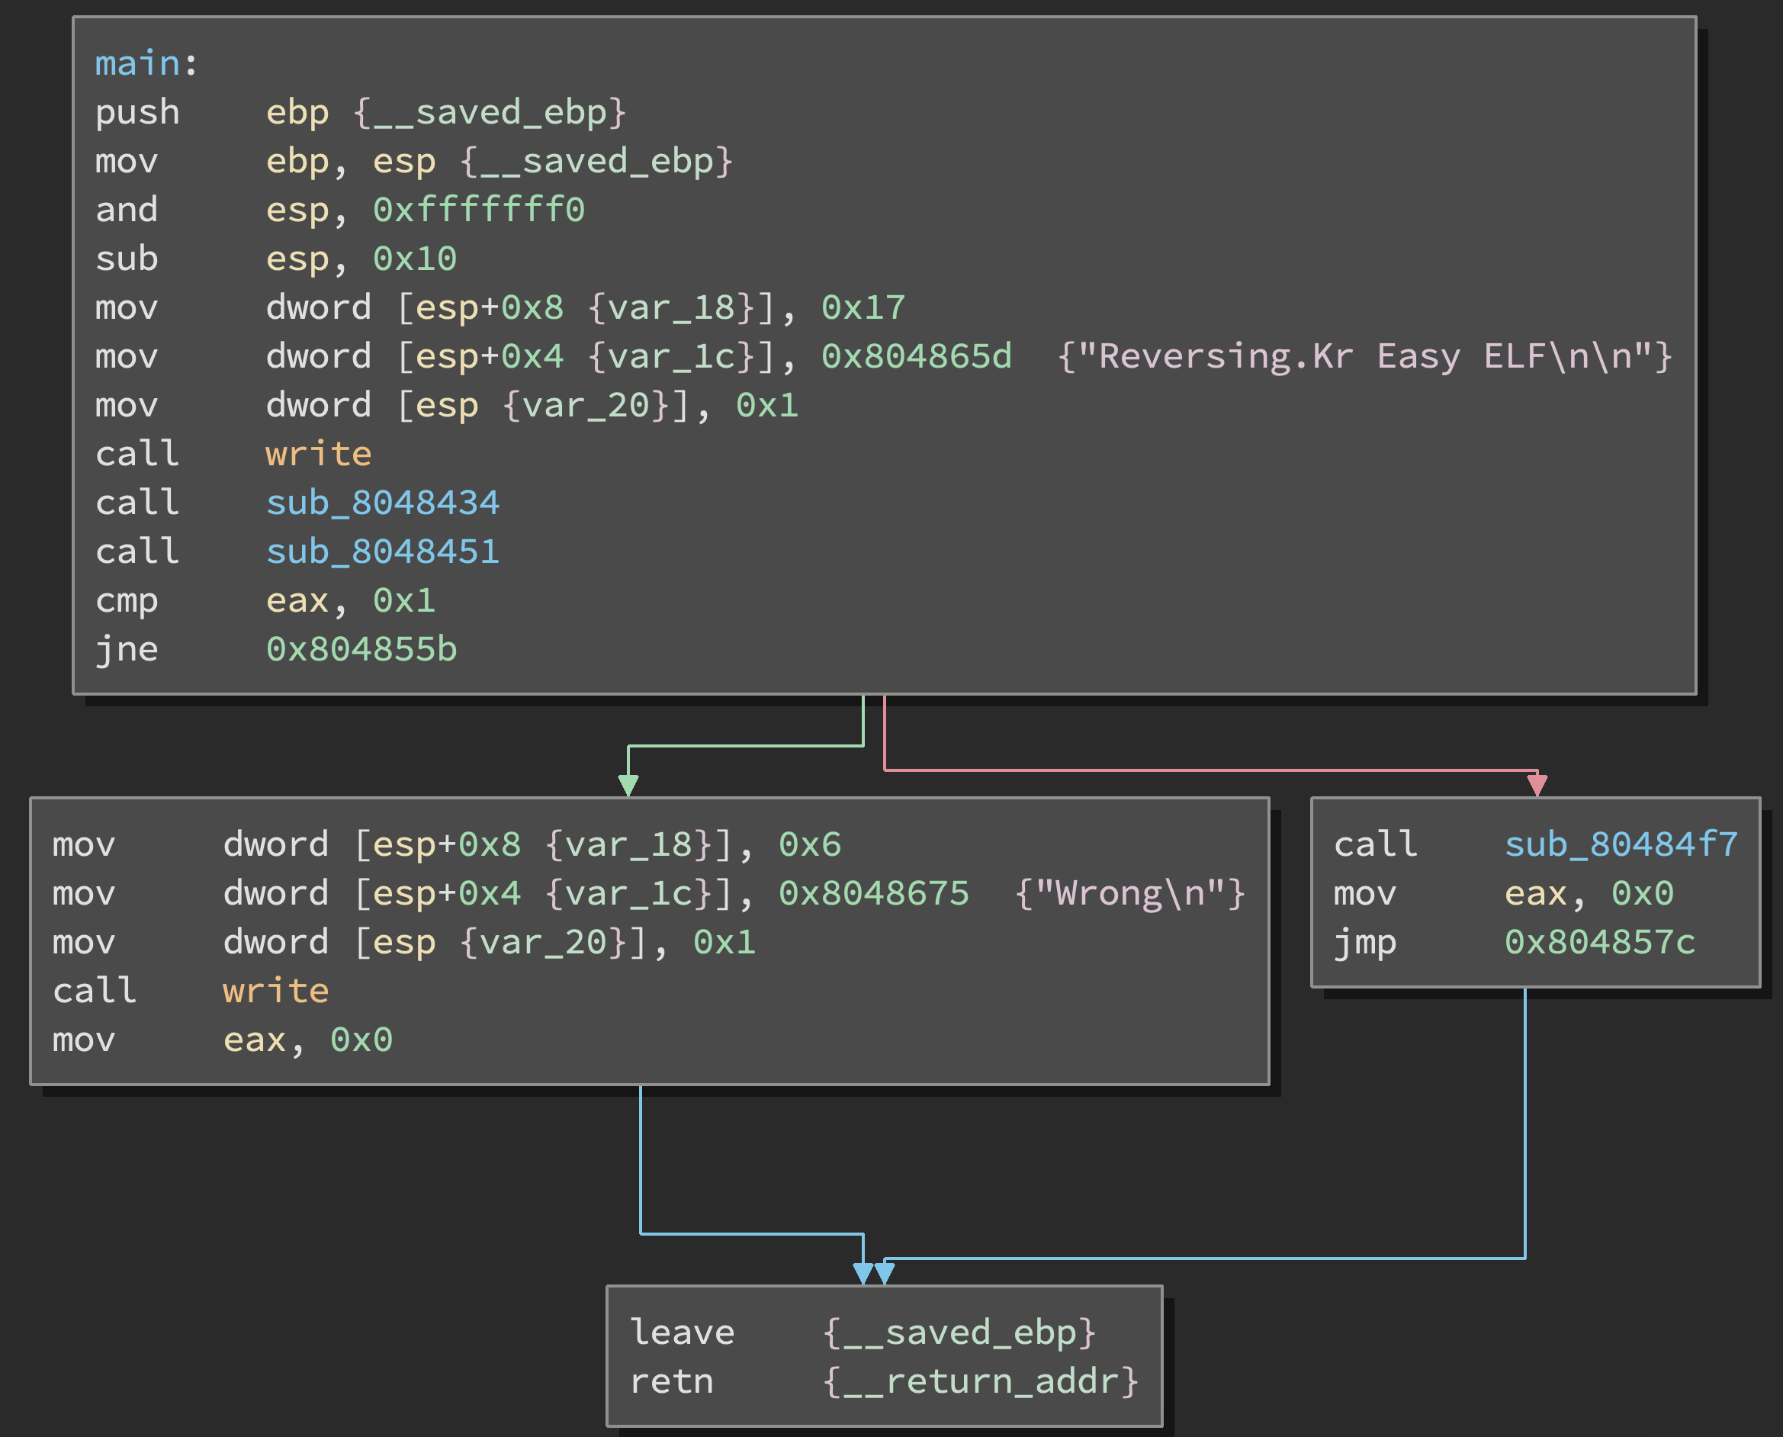
Task: Click the string address 0x8048675
Action: point(873,893)
